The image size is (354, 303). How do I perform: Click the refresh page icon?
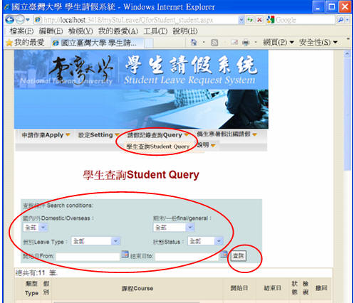(x=250, y=20)
